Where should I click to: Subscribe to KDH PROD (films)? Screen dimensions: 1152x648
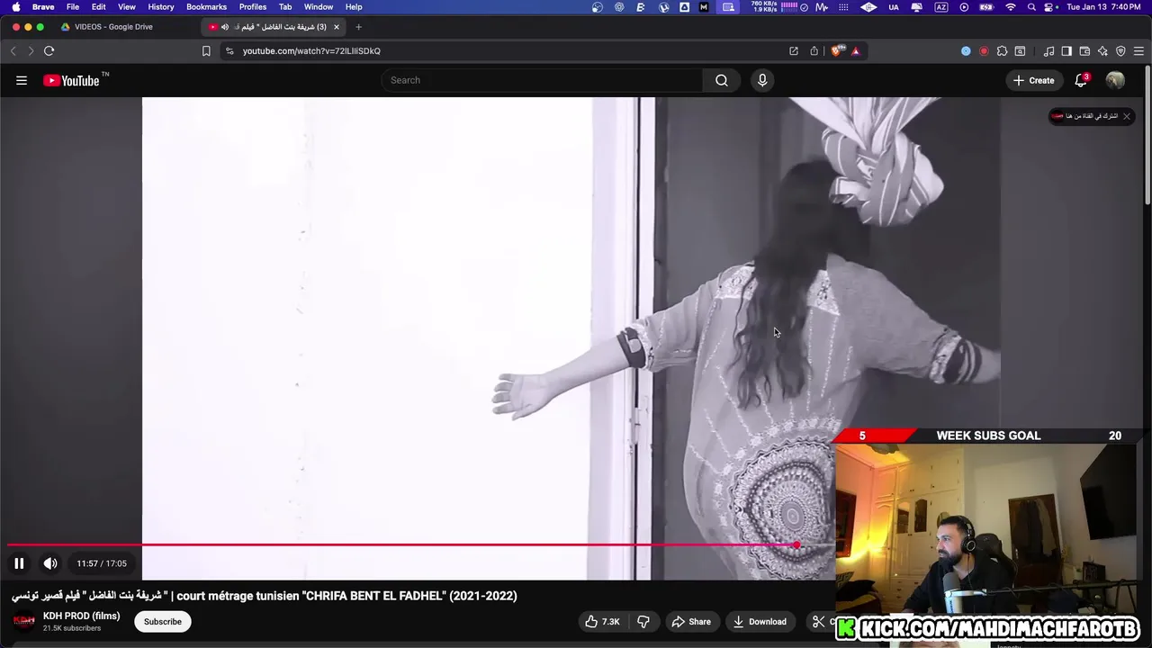[x=163, y=621]
